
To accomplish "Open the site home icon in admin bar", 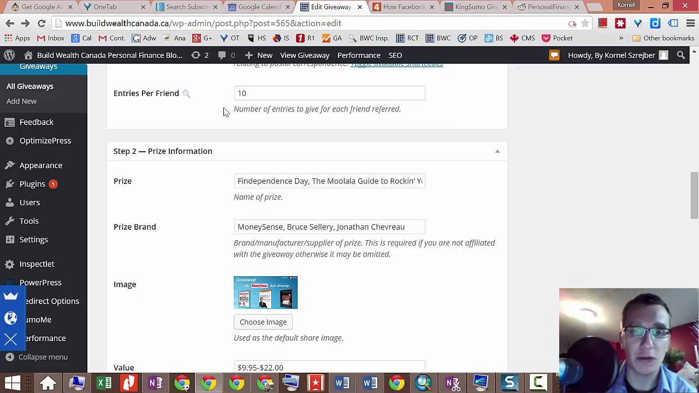I will [x=28, y=55].
